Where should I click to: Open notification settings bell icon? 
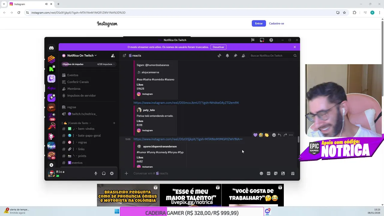[x=227, y=55]
